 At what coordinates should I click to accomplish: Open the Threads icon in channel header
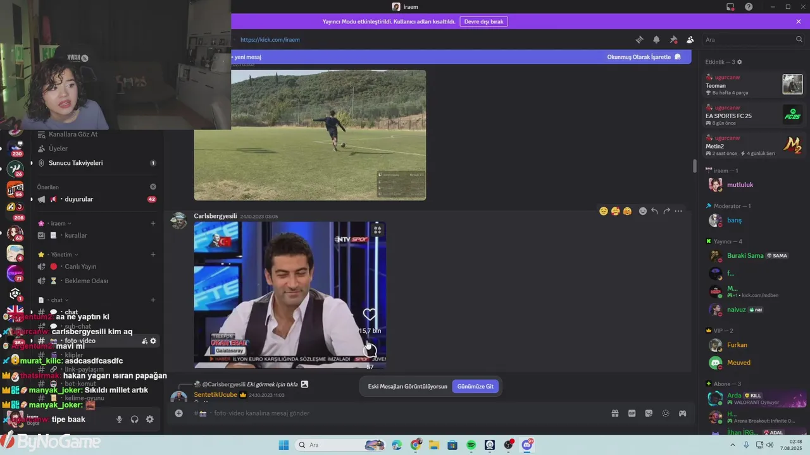[640, 39]
